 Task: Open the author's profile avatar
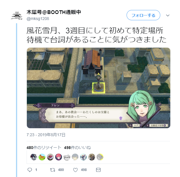pyautogui.click(x=17, y=16)
